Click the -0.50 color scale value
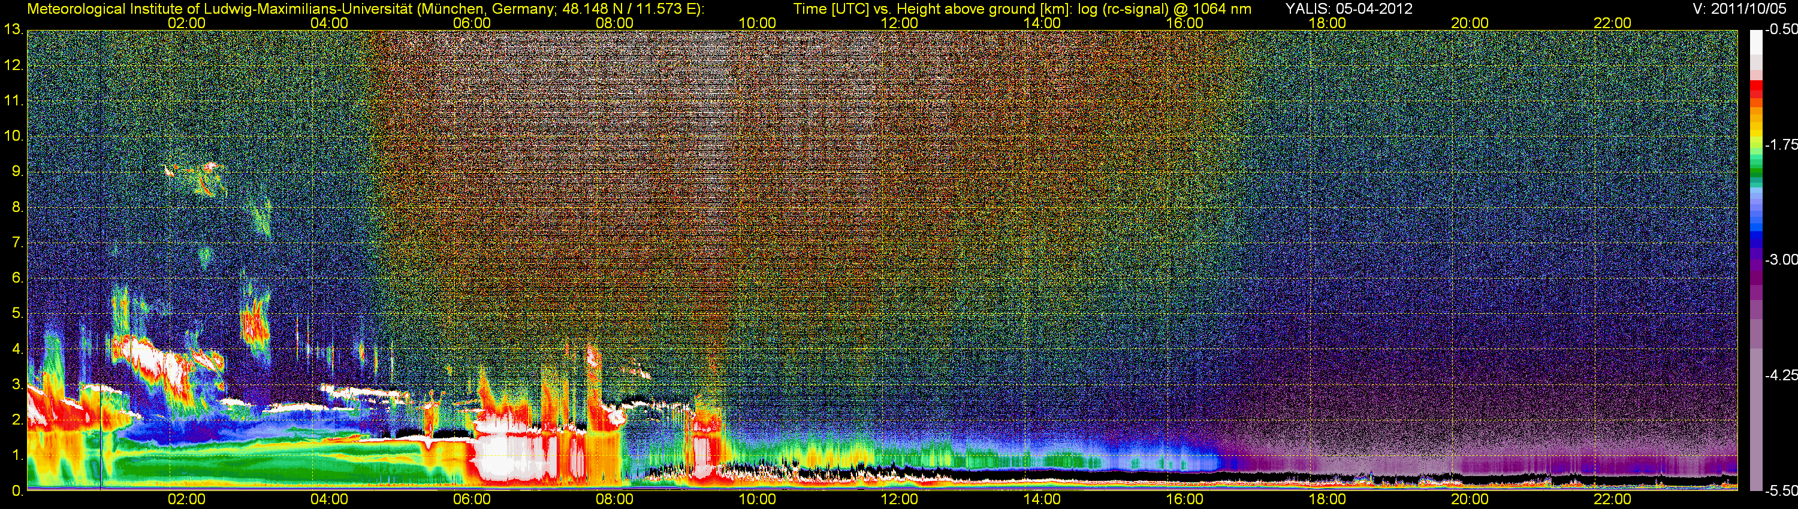Screen dimensions: 1798x509 coord(1781,30)
